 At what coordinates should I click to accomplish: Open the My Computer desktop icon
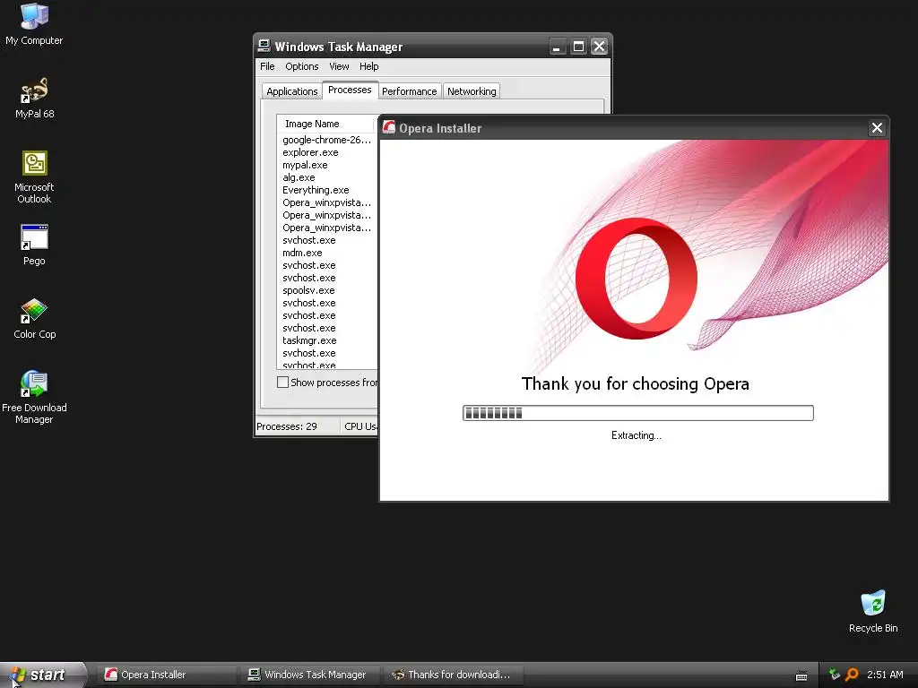(34, 24)
